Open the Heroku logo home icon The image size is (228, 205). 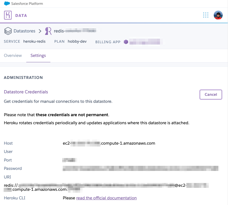pyautogui.click(x=8, y=15)
